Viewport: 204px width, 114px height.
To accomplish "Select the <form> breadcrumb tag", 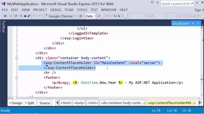I will click(93, 103).
